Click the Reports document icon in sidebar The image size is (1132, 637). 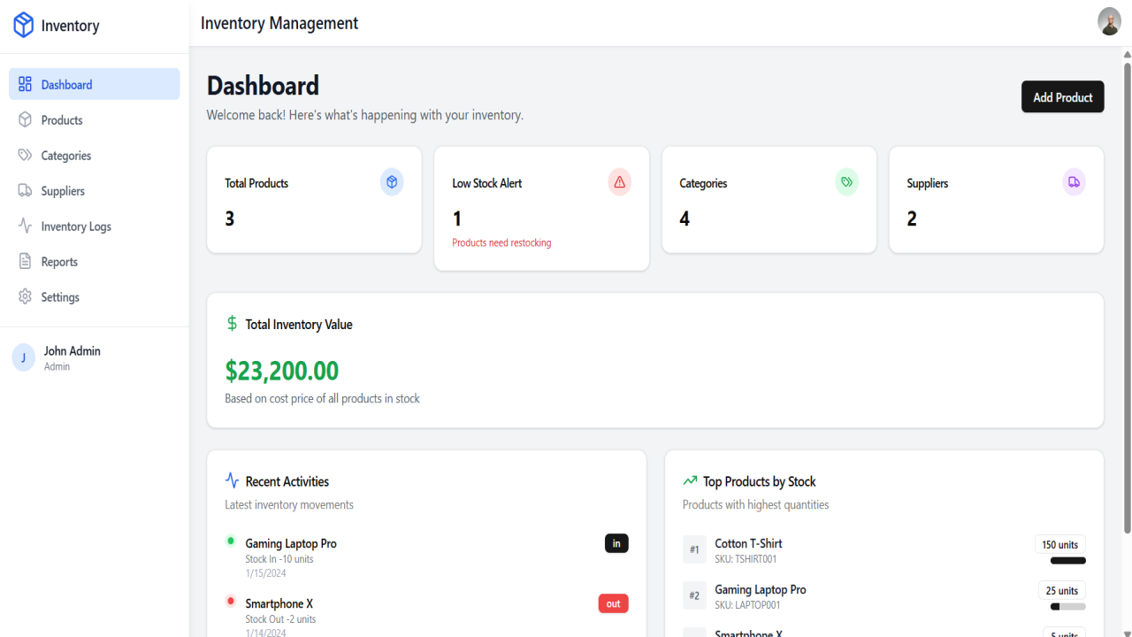pos(24,261)
